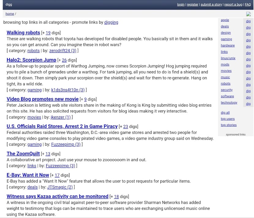Select the linux/unix sidebar category

(x=228, y=58)
